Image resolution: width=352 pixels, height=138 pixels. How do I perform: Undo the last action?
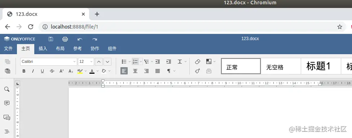click(x=80, y=39)
